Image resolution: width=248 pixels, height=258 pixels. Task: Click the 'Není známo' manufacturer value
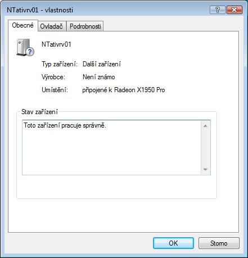99,77
